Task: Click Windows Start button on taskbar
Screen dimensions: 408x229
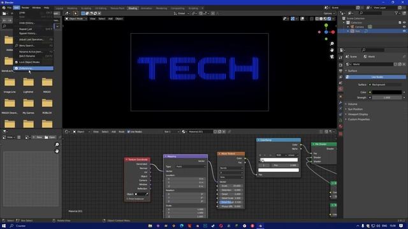Action: click(4, 226)
